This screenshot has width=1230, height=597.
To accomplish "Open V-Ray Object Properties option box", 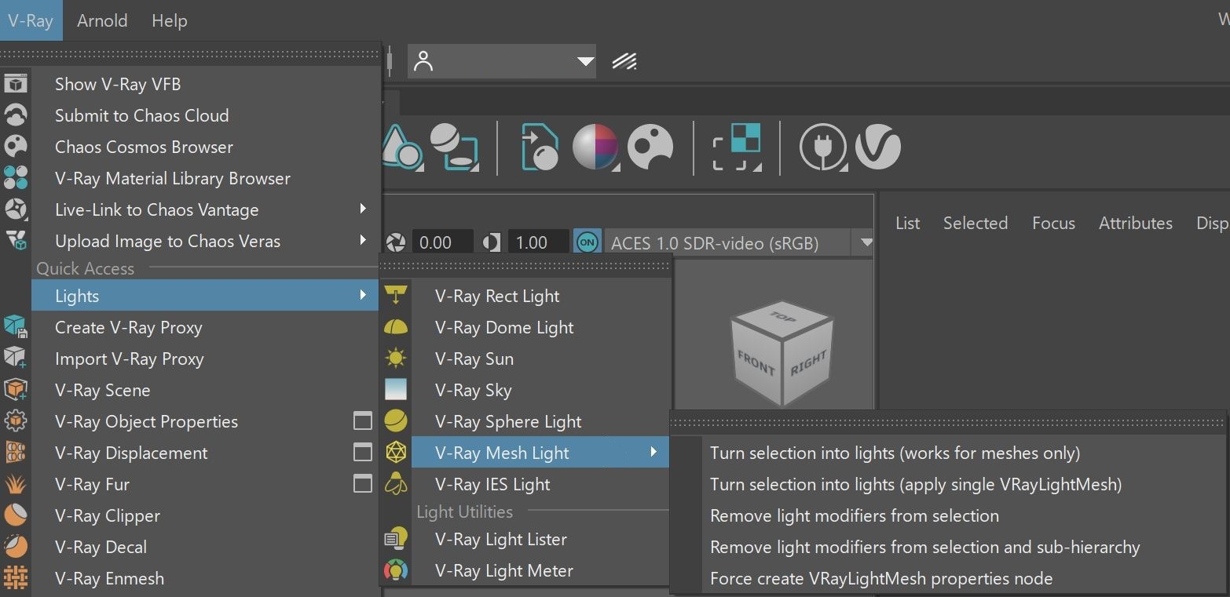I will tap(363, 421).
